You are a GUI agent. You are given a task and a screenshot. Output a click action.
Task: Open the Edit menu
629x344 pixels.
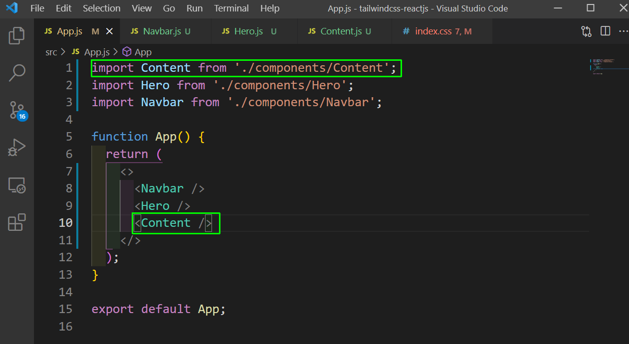click(x=63, y=8)
